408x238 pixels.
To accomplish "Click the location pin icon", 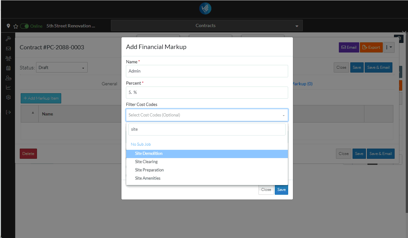I will (x=8, y=26).
